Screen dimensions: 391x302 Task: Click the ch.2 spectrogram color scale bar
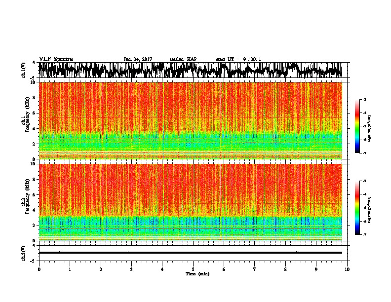357,208
